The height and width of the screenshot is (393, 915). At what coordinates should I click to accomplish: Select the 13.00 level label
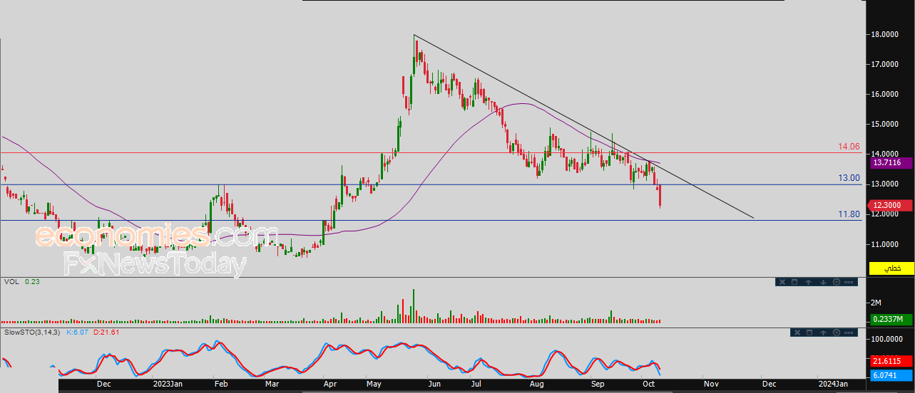coord(849,178)
